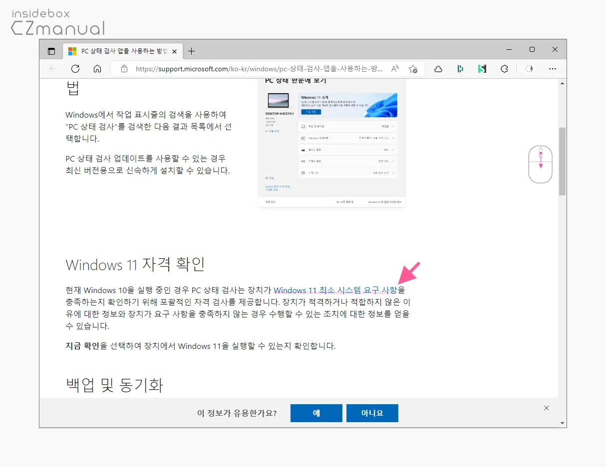
Task: Click the 백업 및 동기화 heading
Action: (114, 384)
